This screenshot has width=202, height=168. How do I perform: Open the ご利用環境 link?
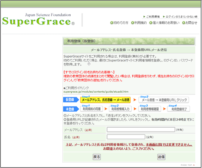(153, 17)
